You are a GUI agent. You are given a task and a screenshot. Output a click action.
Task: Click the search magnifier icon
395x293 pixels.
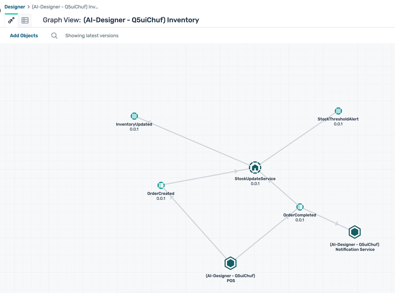click(54, 36)
